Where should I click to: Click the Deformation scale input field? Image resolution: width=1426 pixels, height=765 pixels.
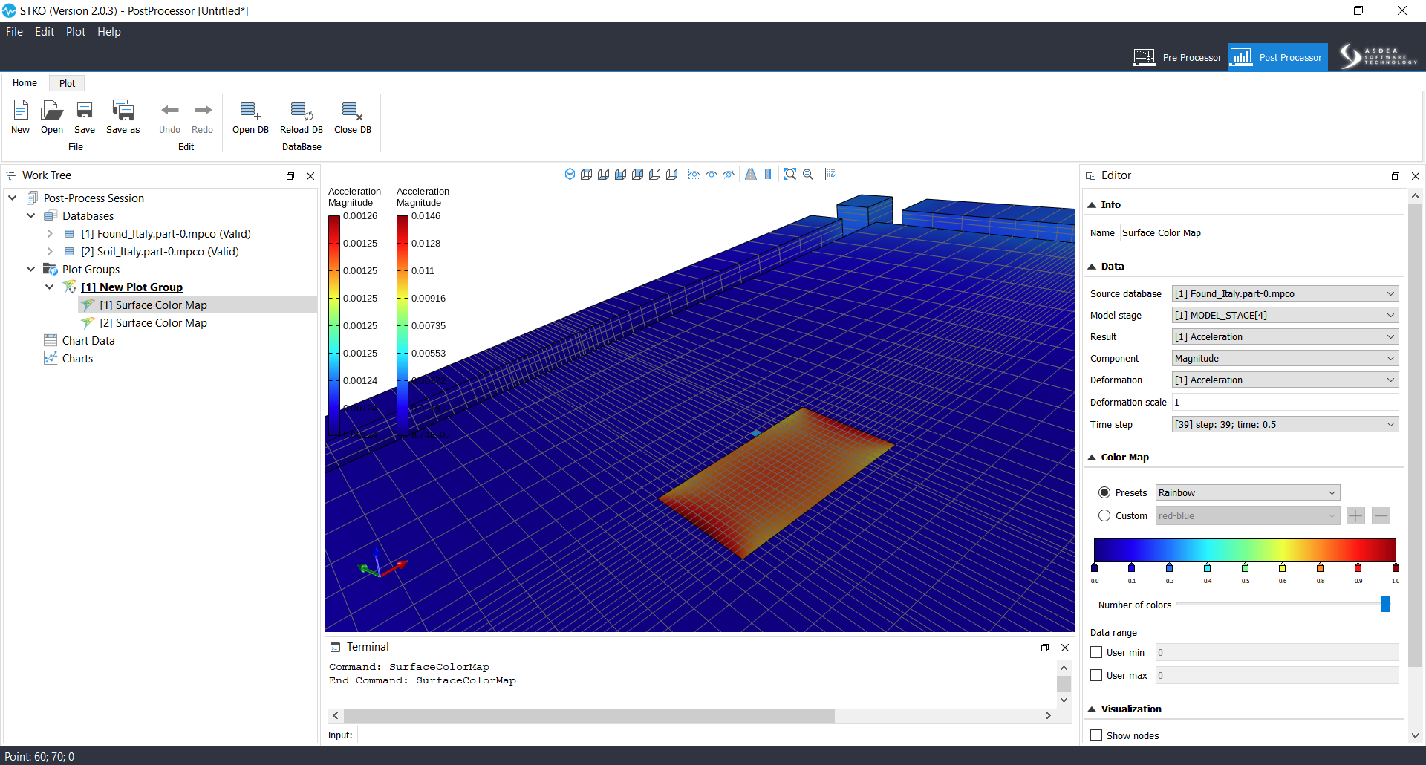1285,402
